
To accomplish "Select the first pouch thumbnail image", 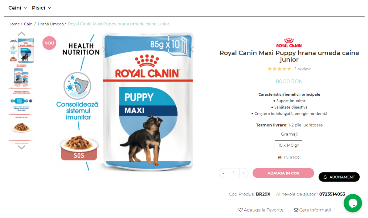I will pyautogui.click(x=22, y=50).
